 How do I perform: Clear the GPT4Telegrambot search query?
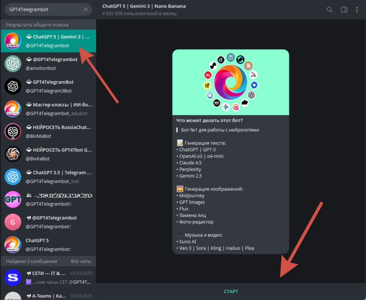click(86, 9)
